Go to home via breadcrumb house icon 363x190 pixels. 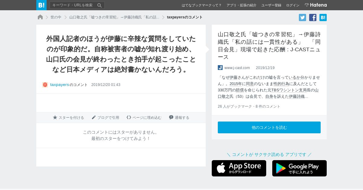40,17
